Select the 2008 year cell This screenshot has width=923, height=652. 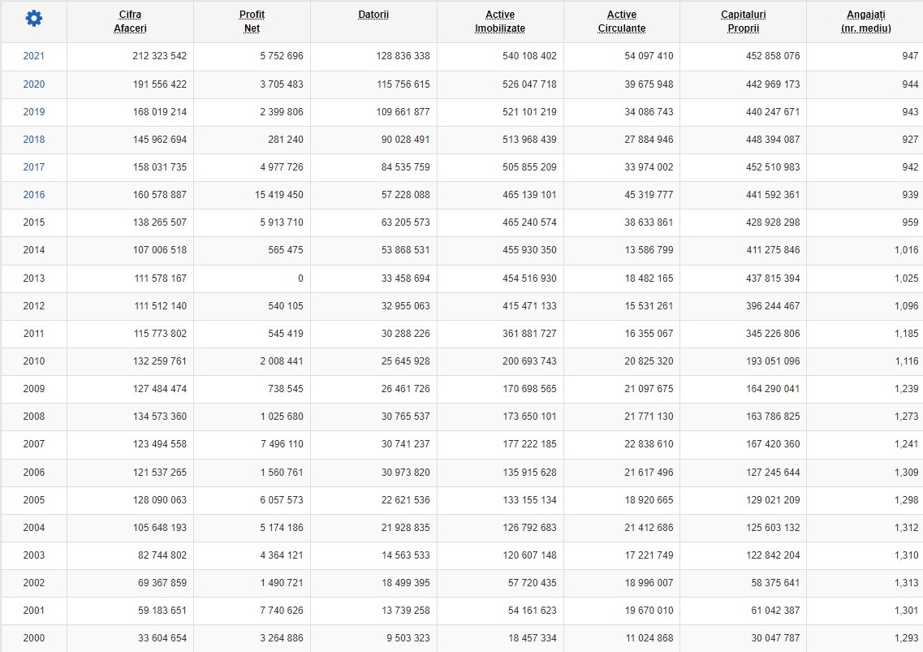click(x=33, y=417)
